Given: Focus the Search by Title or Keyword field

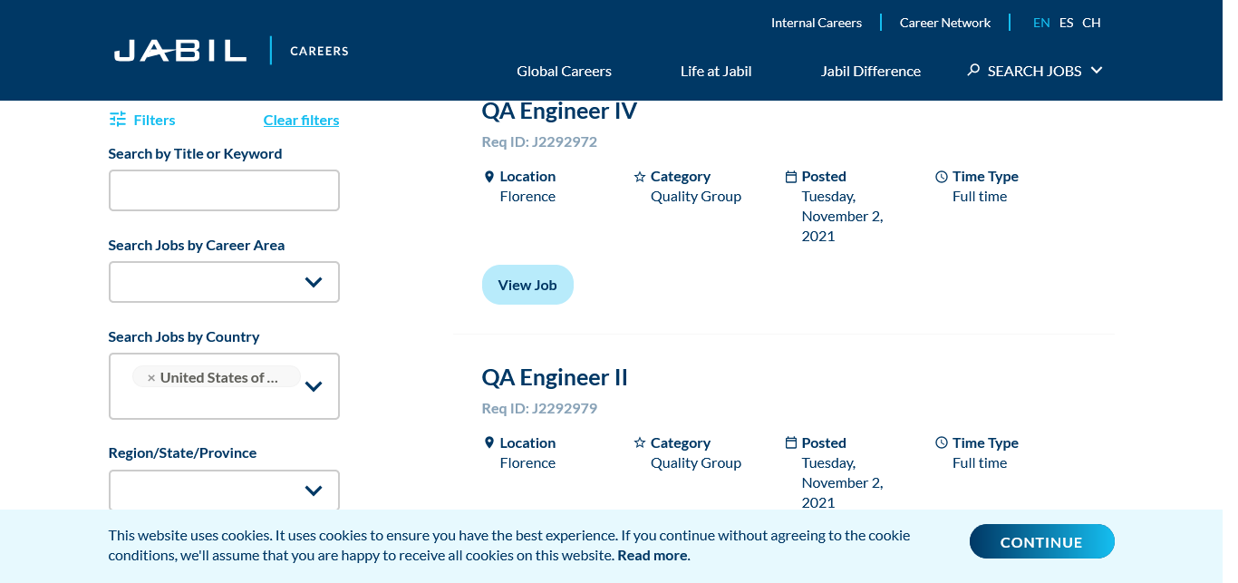Looking at the screenshot, I should 224,190.
